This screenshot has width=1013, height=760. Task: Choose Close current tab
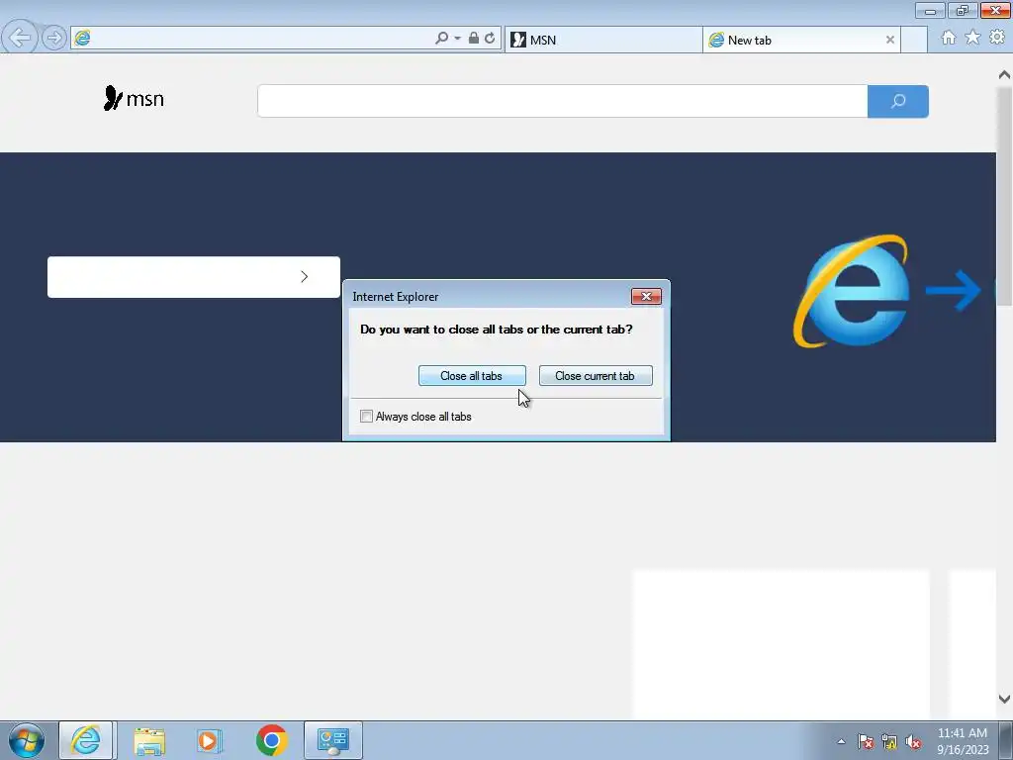pos(595,376)
